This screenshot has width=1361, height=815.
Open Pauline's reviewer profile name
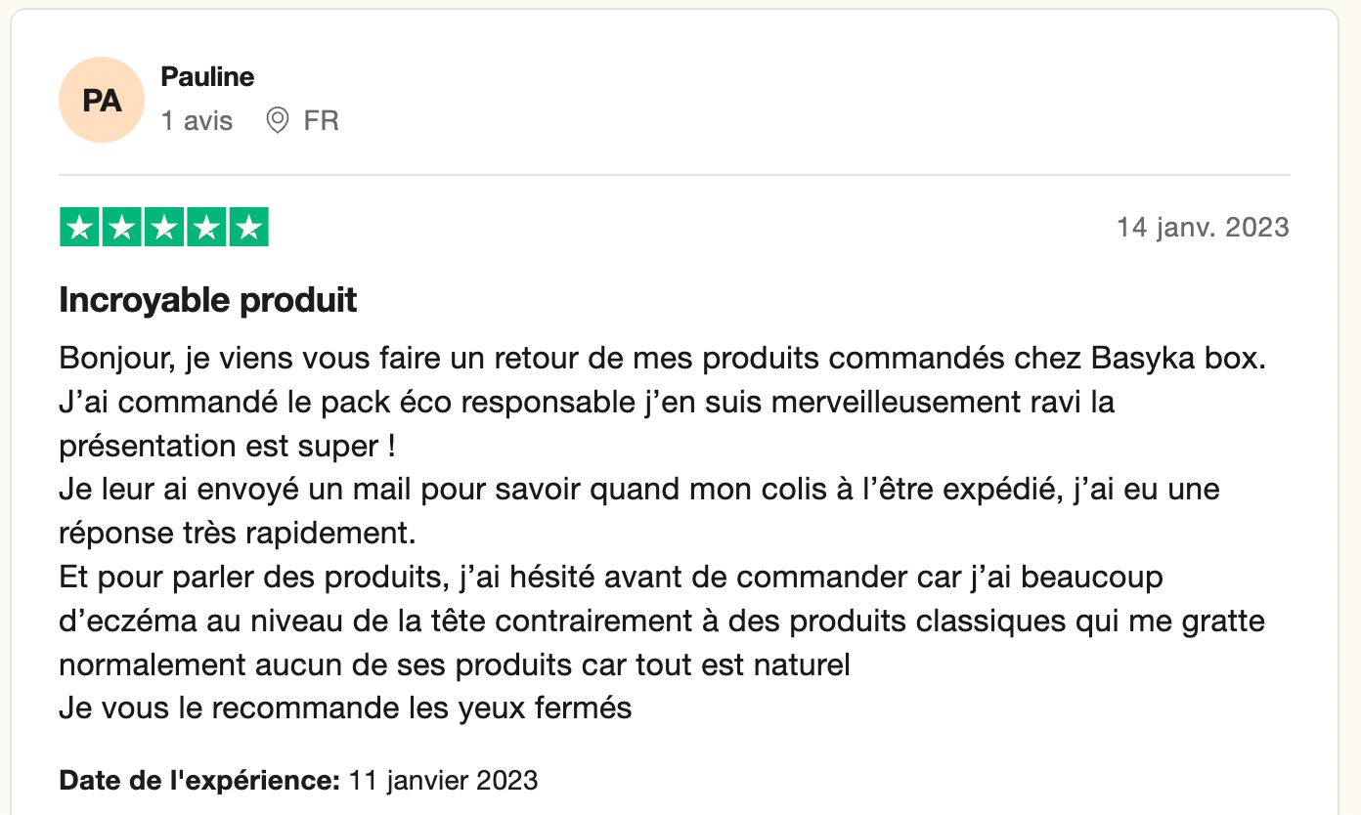(207, 76)
